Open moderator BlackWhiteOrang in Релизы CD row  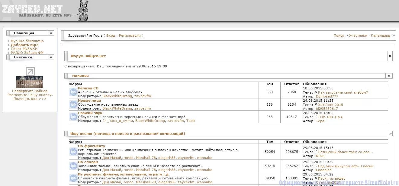click(117, 96)
